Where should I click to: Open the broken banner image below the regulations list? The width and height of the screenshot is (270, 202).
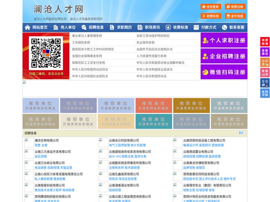tap(135, 89)
